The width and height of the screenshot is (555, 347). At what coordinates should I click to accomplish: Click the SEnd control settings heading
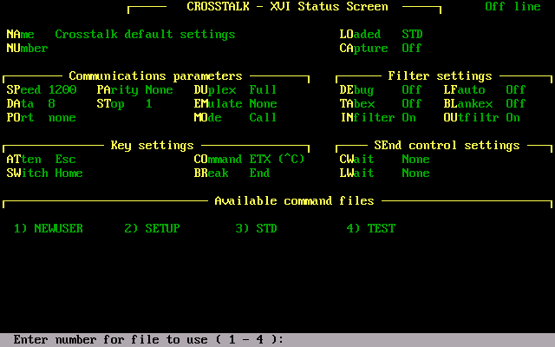[x=447, y=146]
